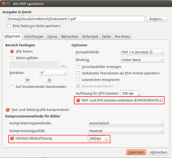Click the vertical page mirror icon
Viewport: 172px width, 158px height.
[x=49, y=80]
